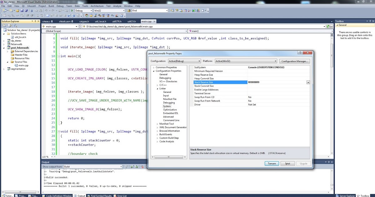Open the Debug menu

(x=60, y=6)
